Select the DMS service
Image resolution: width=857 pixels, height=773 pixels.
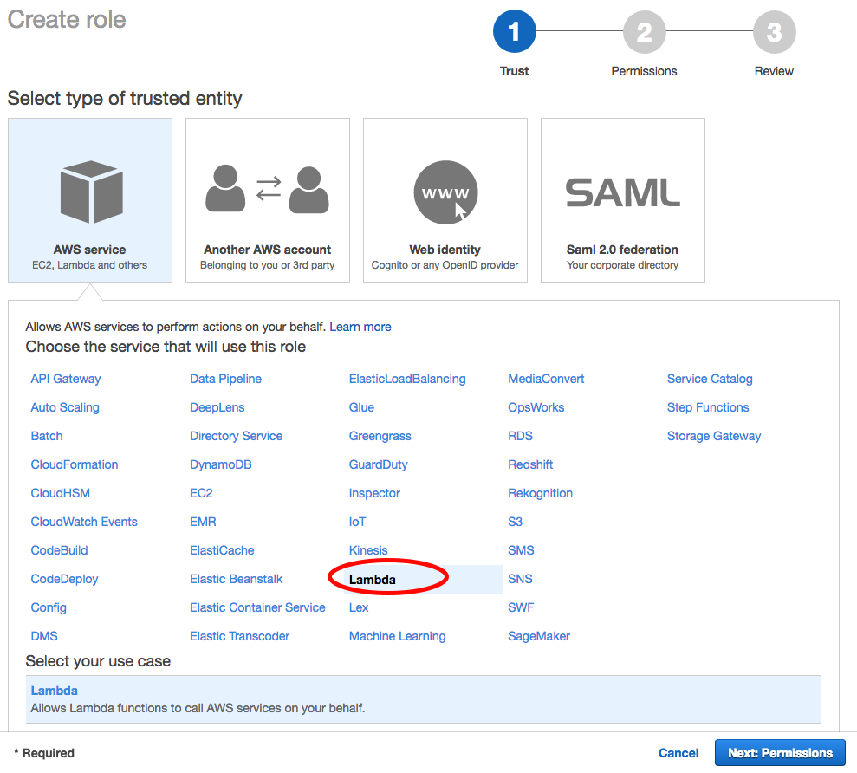click(44, 636)
